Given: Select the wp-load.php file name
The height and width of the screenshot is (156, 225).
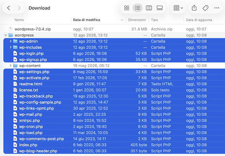Looking at the screenshot, I should 31,132.
